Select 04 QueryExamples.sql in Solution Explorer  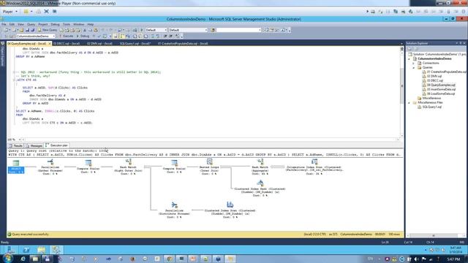pos(439,85)
